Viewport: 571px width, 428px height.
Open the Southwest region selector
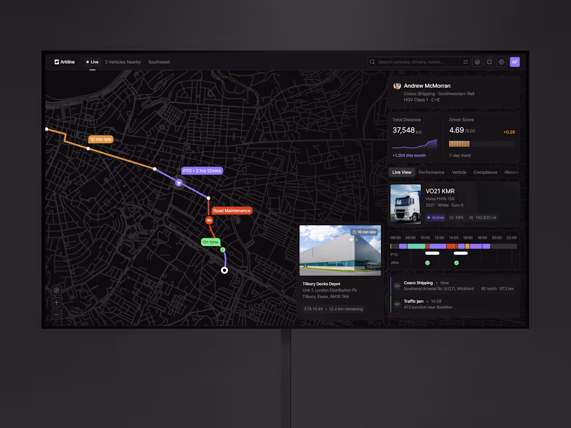(159, 62)
